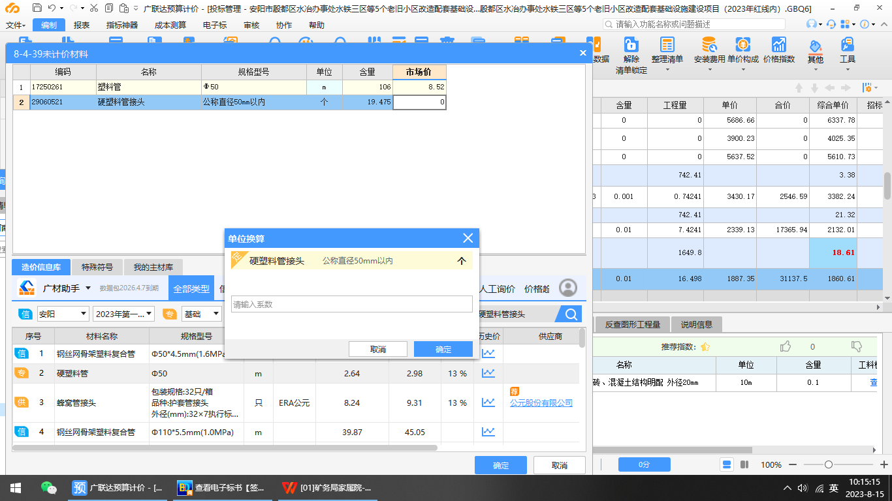Open price history chart for Φ110*5.5mm row
The height and width of the screenshot is (501, 892).
[488, 431]
